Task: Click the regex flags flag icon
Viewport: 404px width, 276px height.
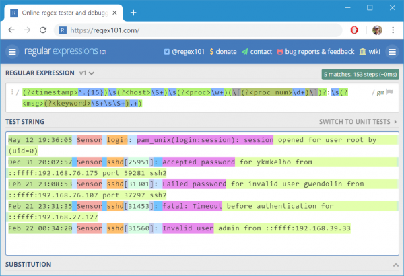Action: (390, 92)
